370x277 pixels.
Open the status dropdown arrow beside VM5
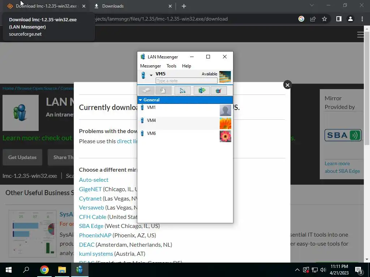[x=151, y=75]
